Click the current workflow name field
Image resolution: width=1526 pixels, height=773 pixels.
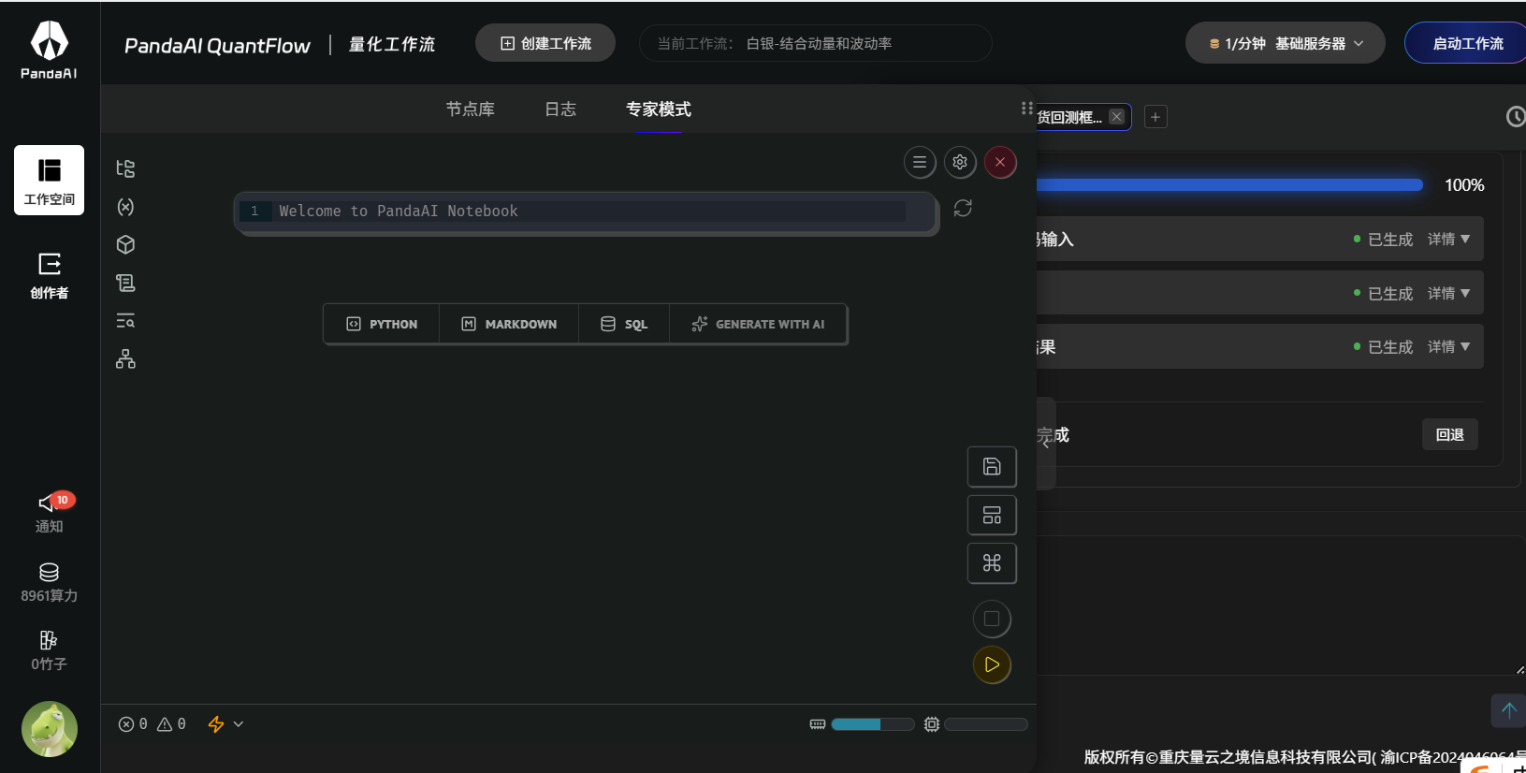coord(815,43)
